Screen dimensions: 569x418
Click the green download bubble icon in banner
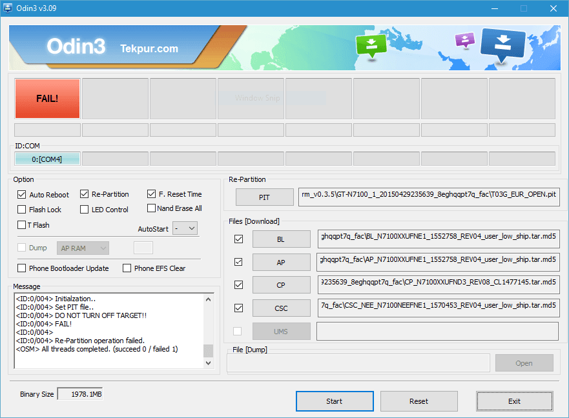coord(371,46)
